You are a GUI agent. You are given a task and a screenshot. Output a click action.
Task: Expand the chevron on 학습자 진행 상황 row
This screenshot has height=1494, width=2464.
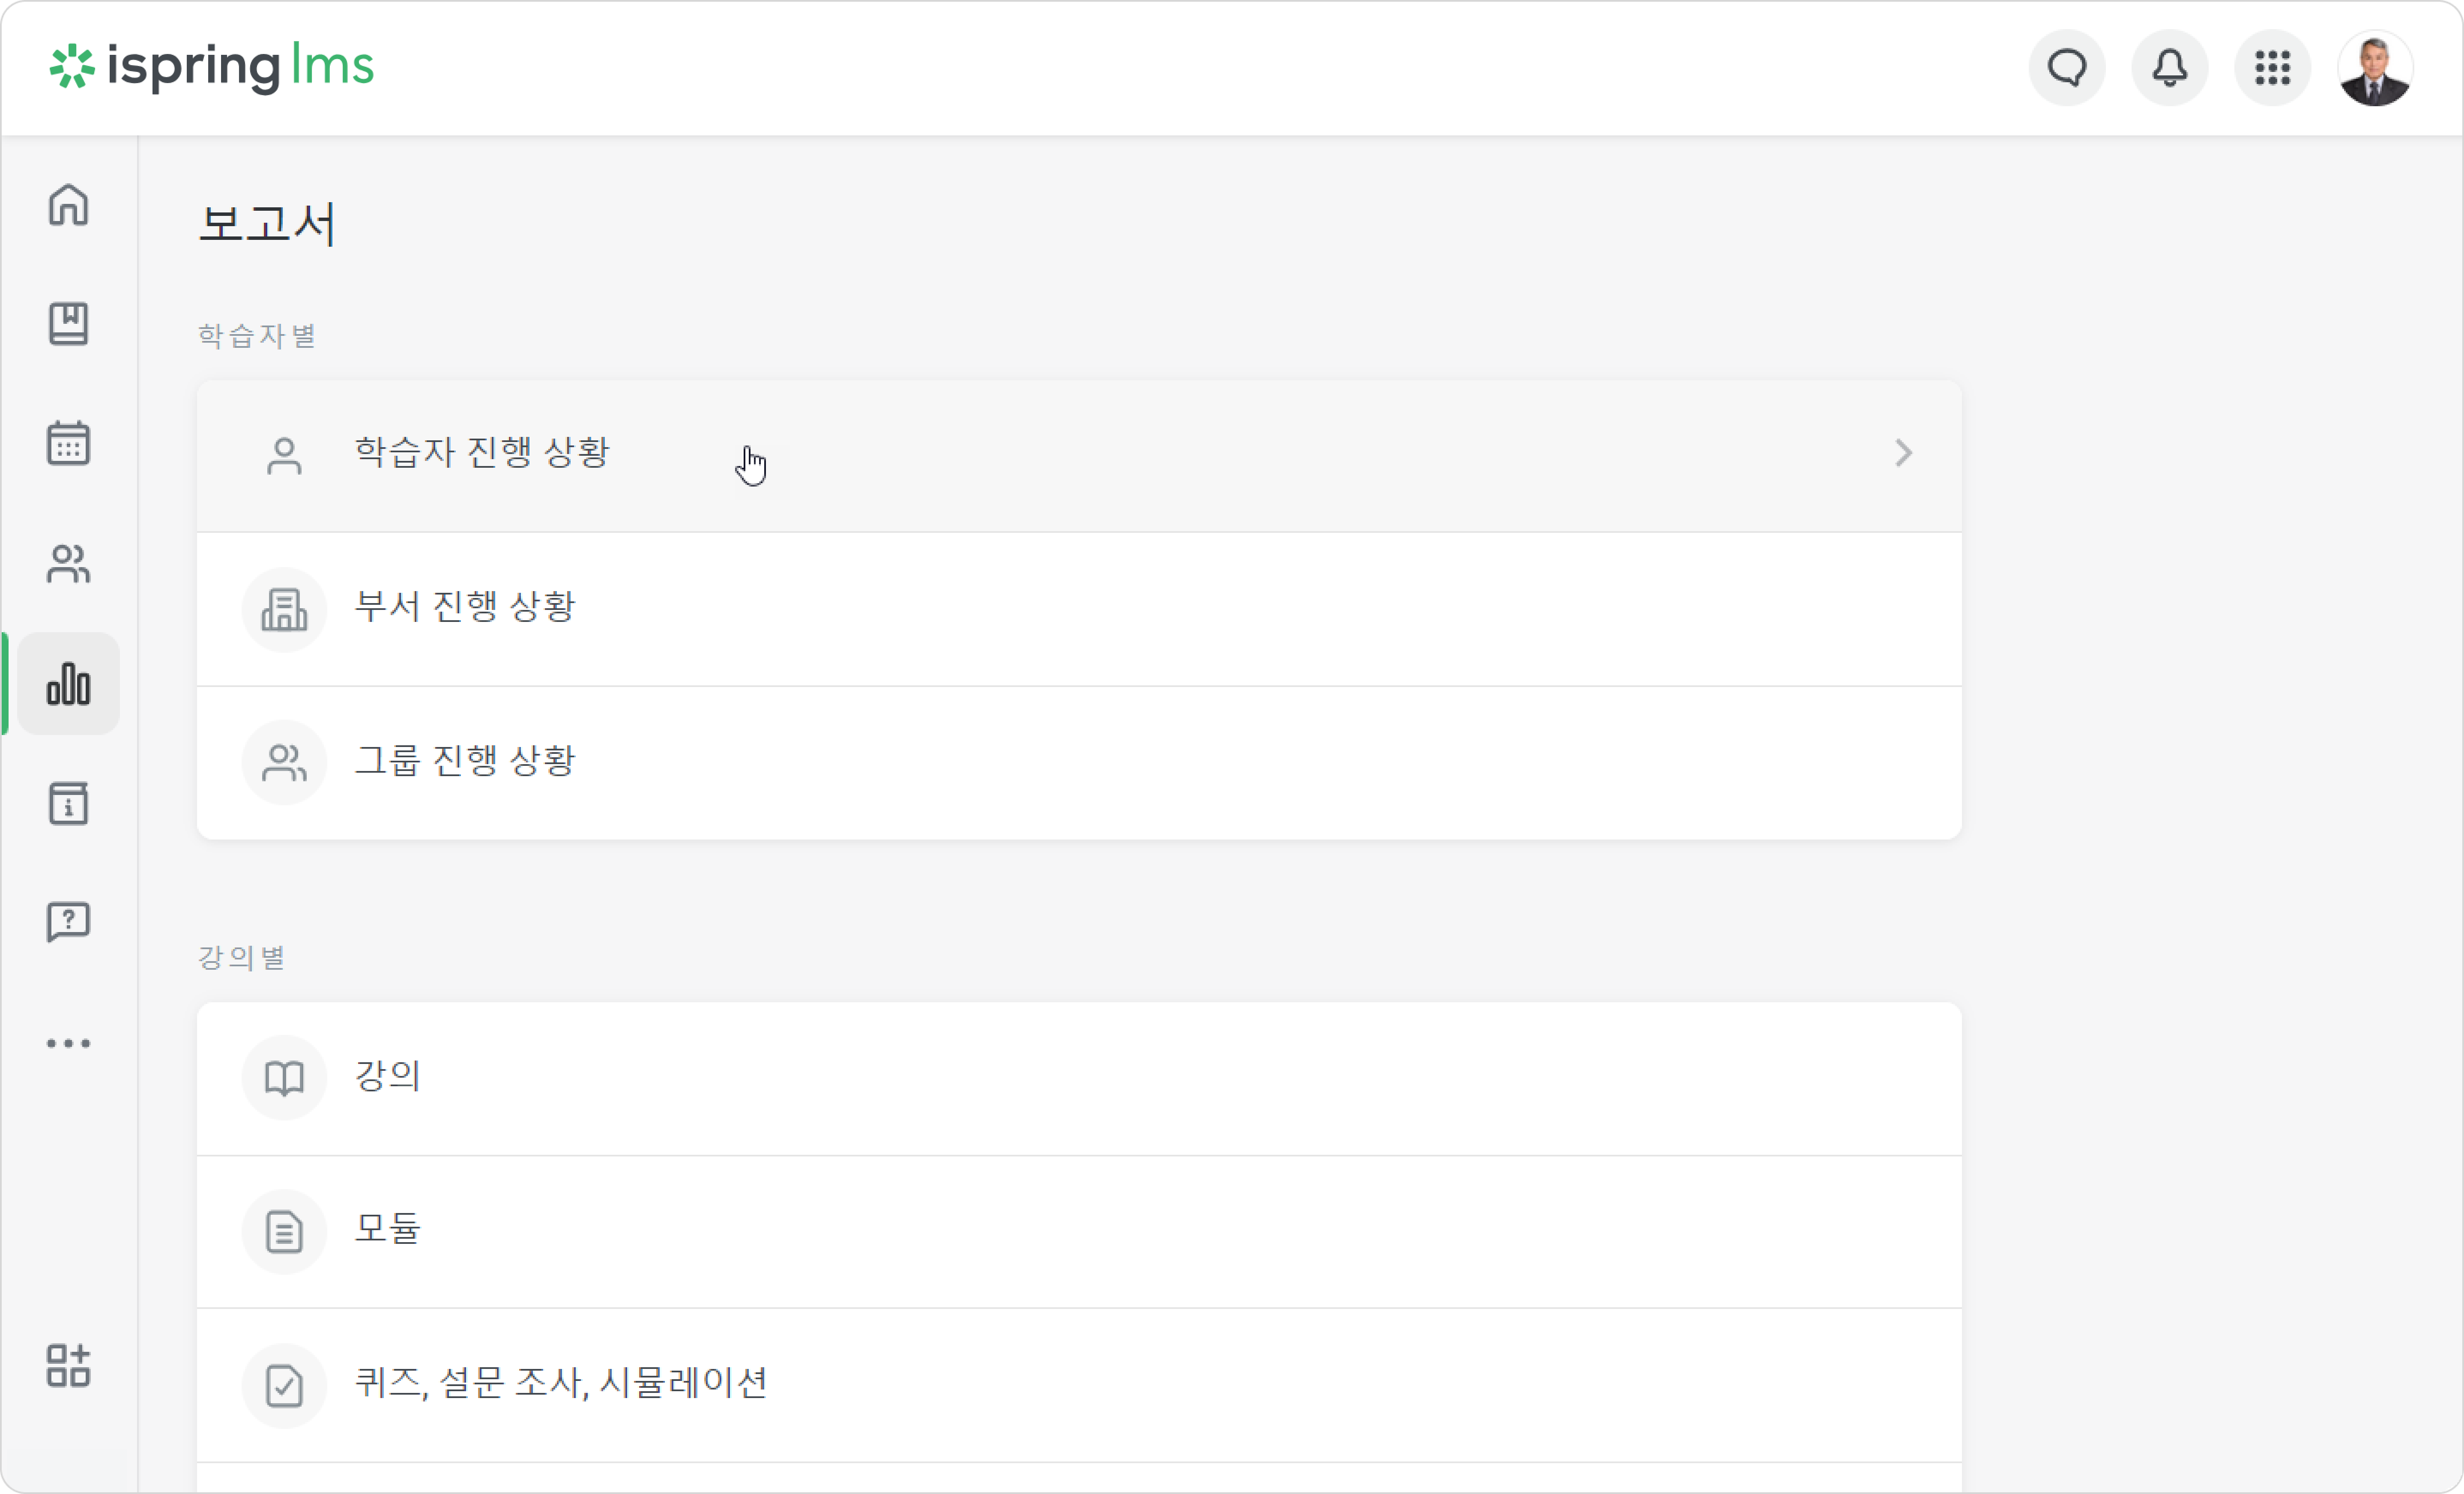pos(1903,453)
